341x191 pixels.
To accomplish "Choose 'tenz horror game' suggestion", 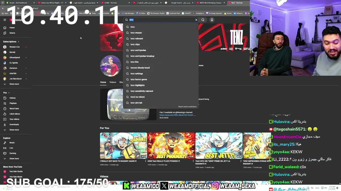I will [161, 79].
